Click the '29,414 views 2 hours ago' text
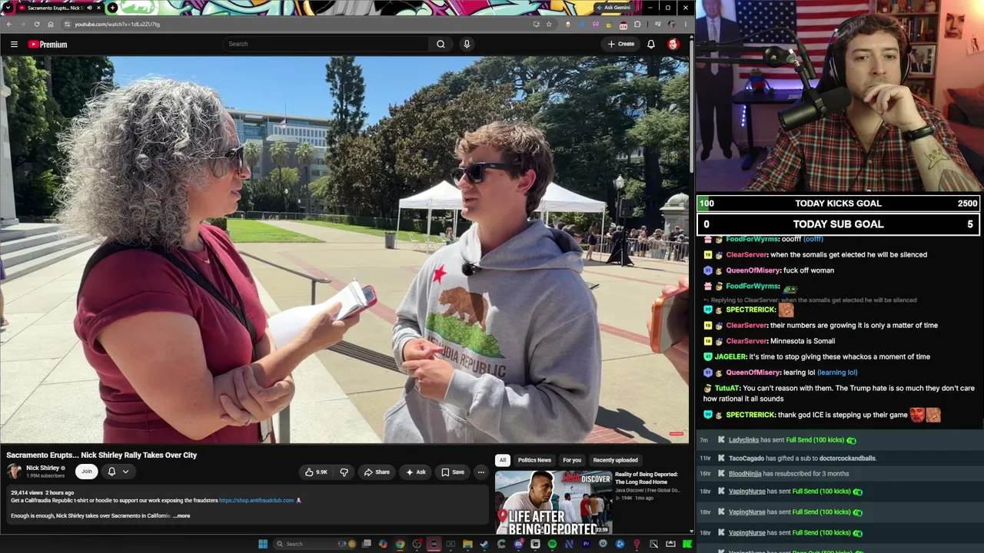The width and height of the screenshot is (984, 553). (42, 492)
